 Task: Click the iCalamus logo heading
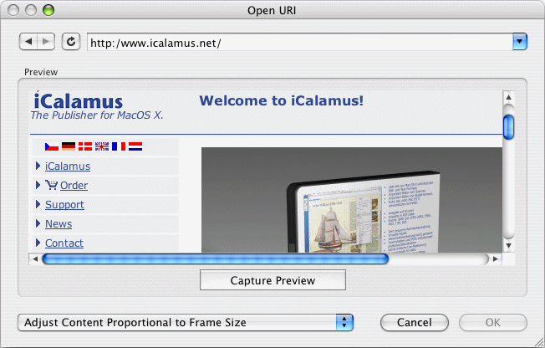click(x=79, y=101)
